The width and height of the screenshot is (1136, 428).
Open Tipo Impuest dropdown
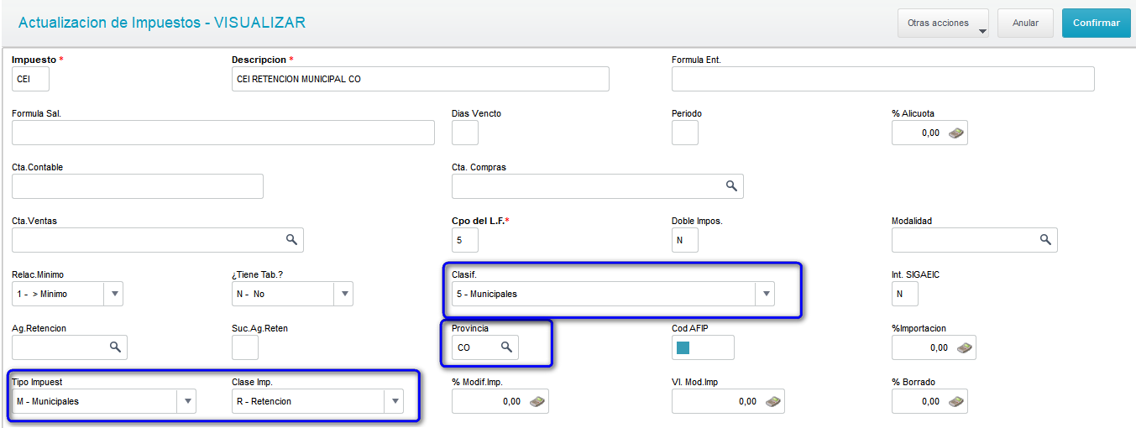click(x=186, y=401)
